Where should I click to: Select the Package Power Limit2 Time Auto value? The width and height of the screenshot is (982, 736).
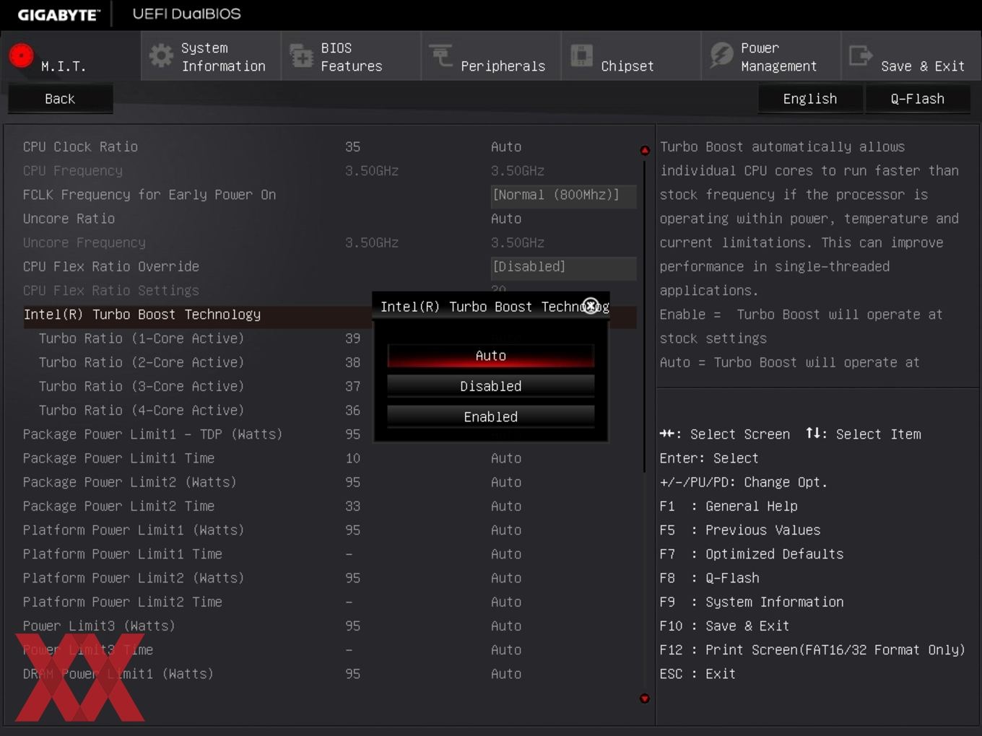[506, 506]
